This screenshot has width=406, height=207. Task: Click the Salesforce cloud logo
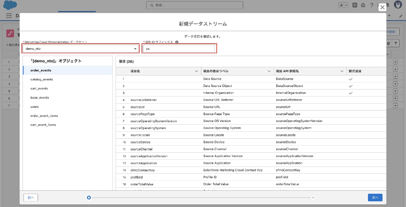[10, 6]
